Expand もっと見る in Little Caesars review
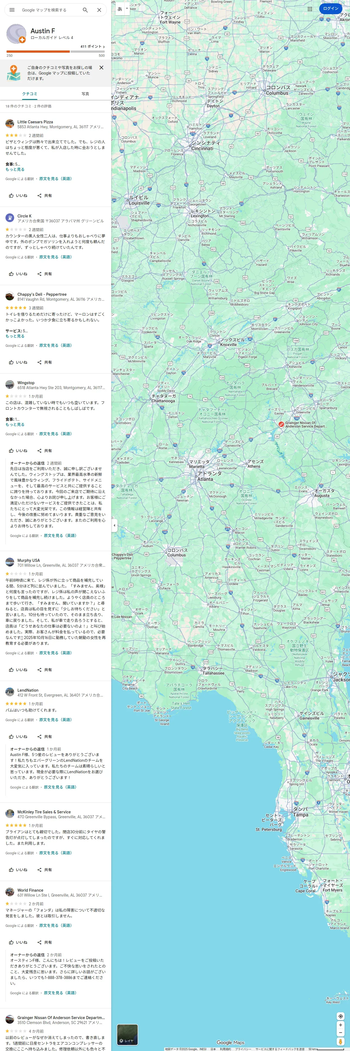The height and width of the screenshot is (1051, 350). [15, 169]
